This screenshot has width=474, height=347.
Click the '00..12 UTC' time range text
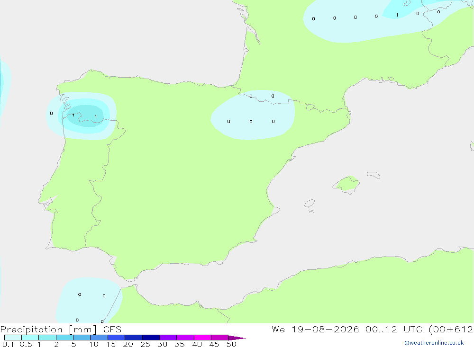point(393,329)
